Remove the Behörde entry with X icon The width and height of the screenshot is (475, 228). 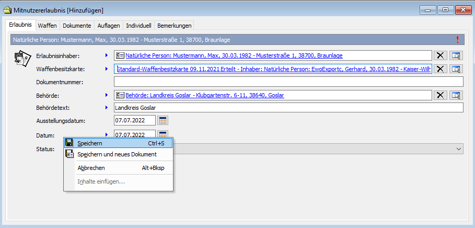pyautogui.click(x=440, y=95)
